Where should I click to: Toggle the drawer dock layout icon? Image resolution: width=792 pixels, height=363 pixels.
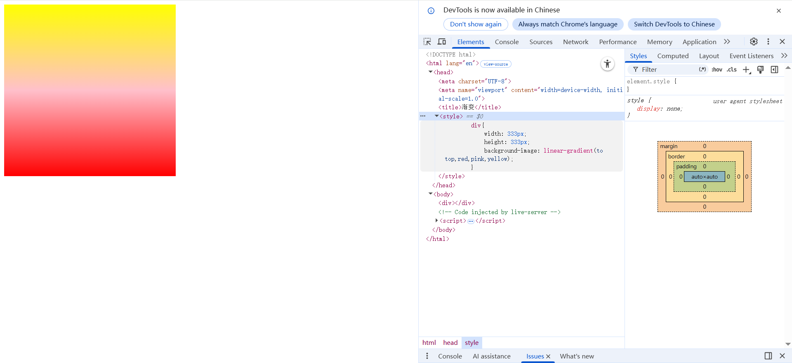(x=768, y=356)
